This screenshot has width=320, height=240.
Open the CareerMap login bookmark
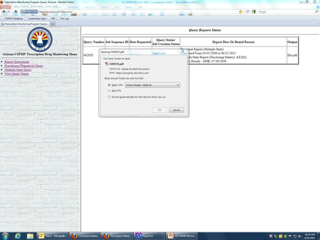coord(35,18)
